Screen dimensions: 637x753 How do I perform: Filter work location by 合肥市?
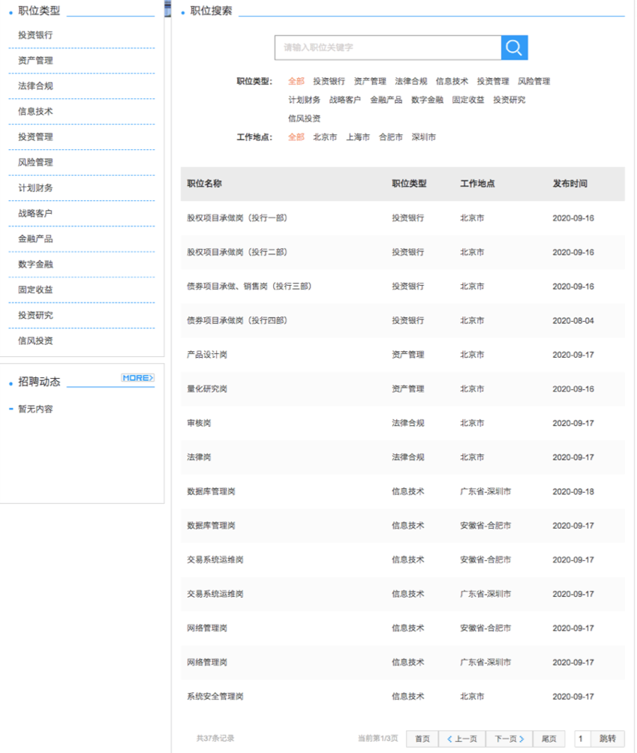[x=391, y=136]
